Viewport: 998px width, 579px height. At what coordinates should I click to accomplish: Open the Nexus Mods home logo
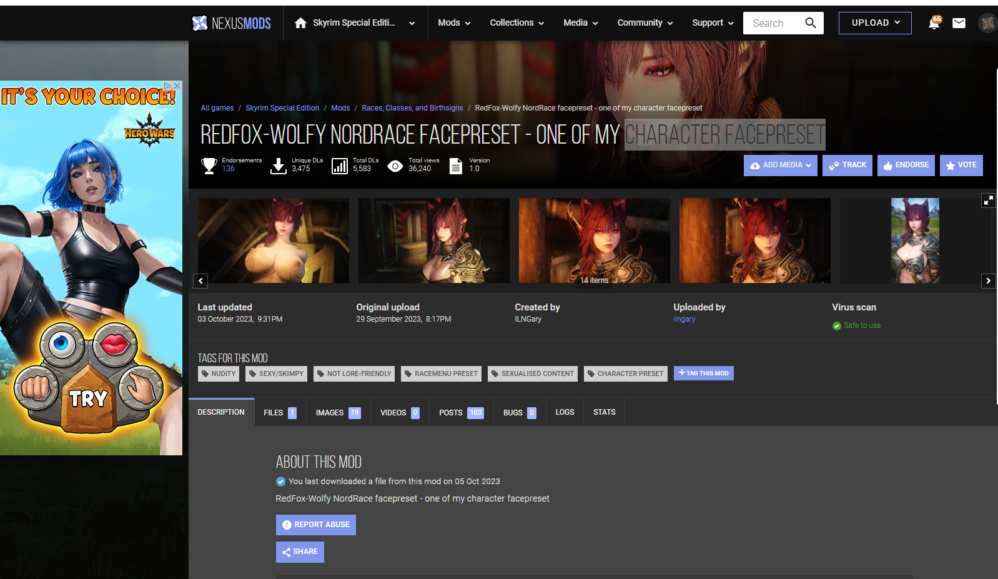[231, 23]
